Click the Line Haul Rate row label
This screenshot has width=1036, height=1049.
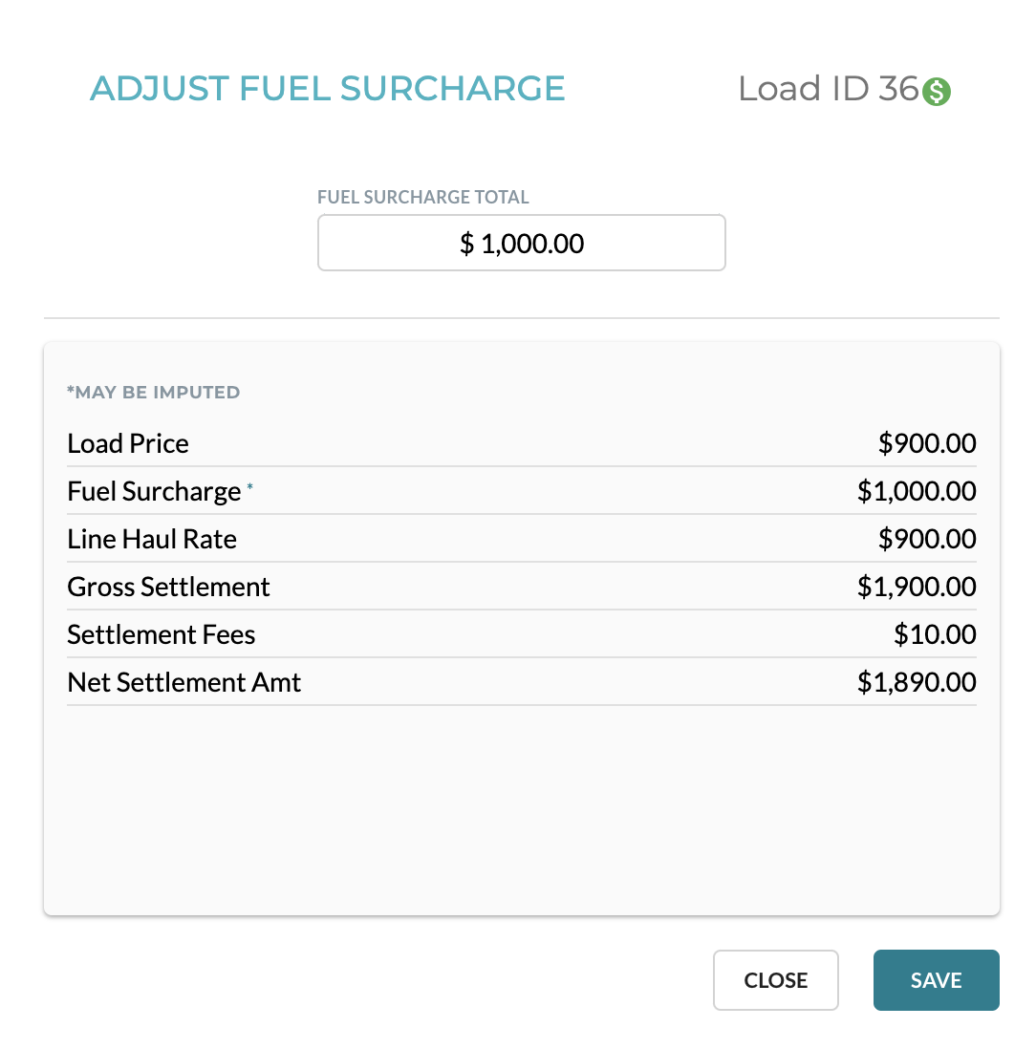(x=152, y=539)
